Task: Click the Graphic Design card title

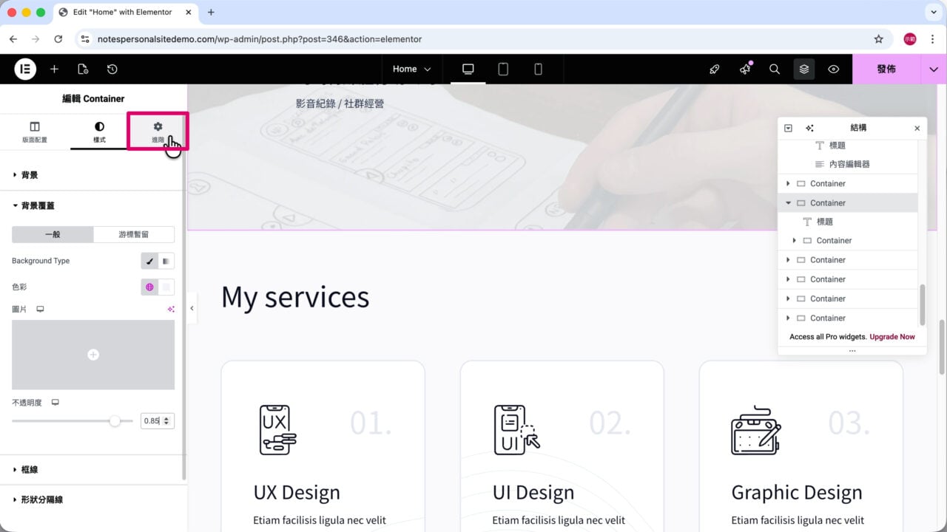Action: (x=797, y=492)
